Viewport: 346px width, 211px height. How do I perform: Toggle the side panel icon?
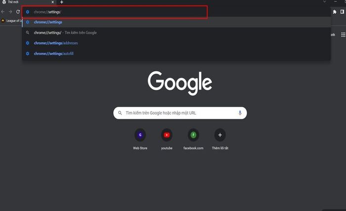pyautogui.click(x=342, y=12)
